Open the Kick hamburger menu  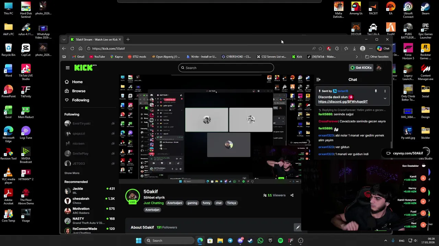click(x=68, y=68)
